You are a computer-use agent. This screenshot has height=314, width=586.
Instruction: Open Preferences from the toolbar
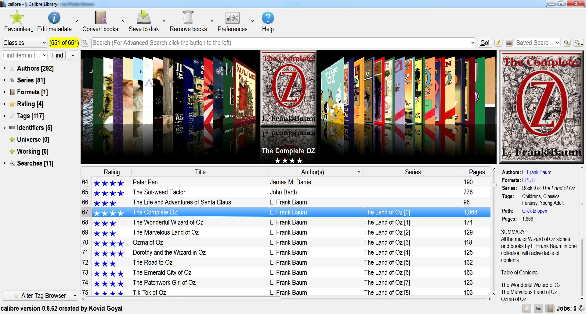coord(232,21)
